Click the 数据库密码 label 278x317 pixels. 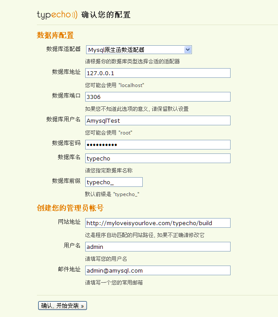[66, 143]
